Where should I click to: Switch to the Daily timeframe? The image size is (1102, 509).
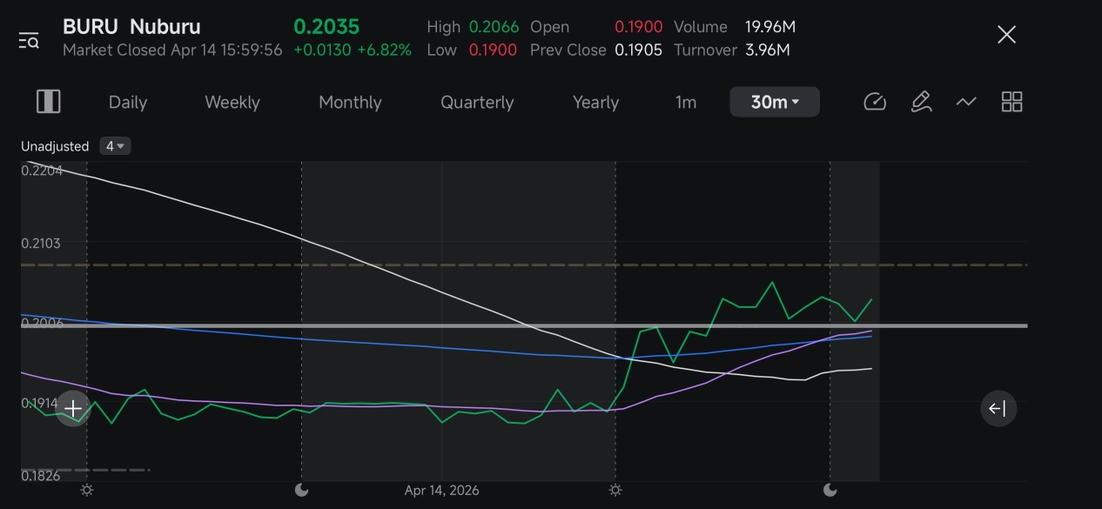coord(128,102)
